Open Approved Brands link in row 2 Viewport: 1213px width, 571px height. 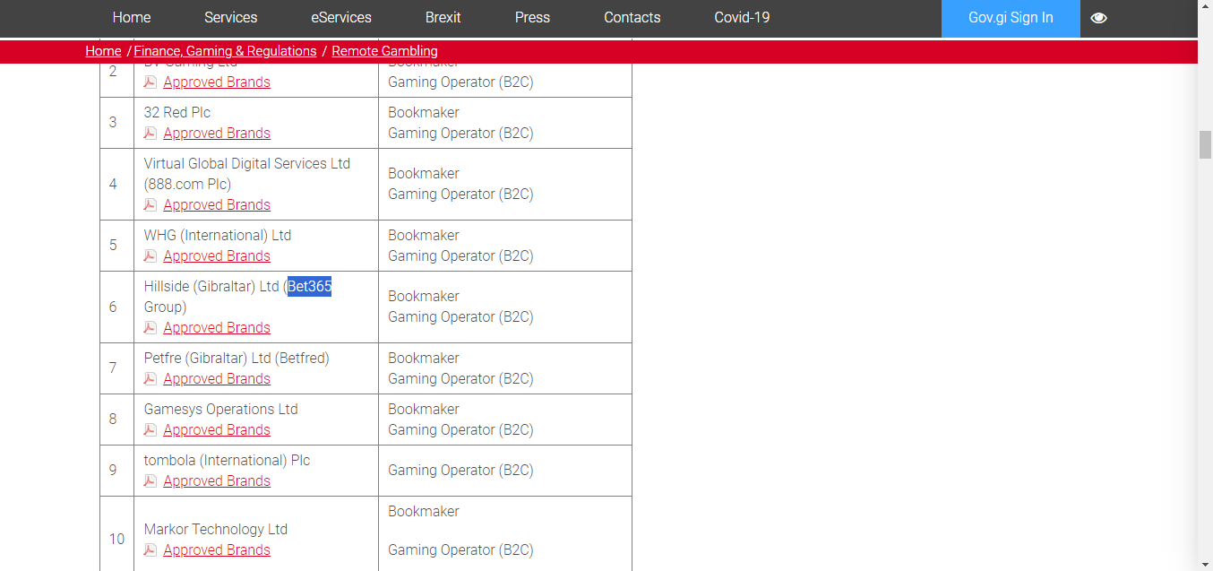[217, 82]
